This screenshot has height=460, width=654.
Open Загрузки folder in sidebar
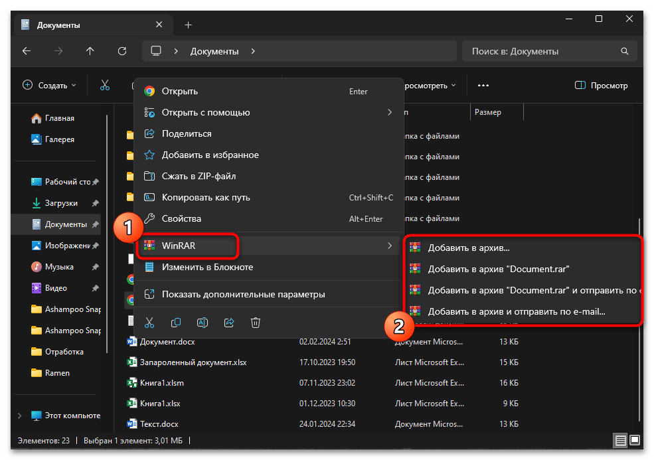[61, 203]
